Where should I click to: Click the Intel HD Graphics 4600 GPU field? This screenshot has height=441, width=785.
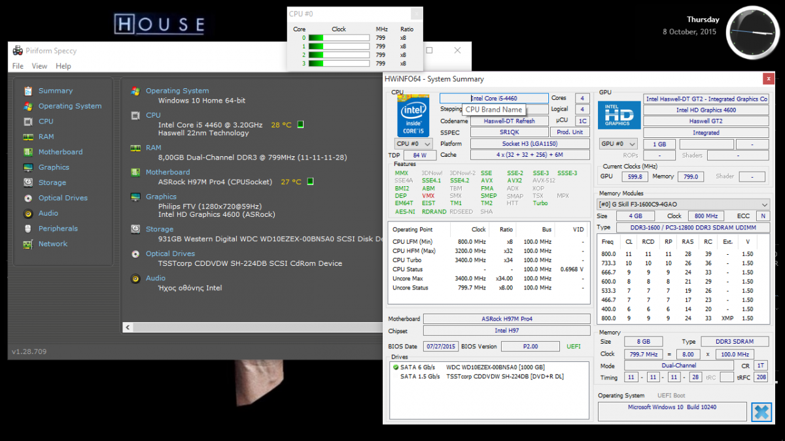coord(706,110)
